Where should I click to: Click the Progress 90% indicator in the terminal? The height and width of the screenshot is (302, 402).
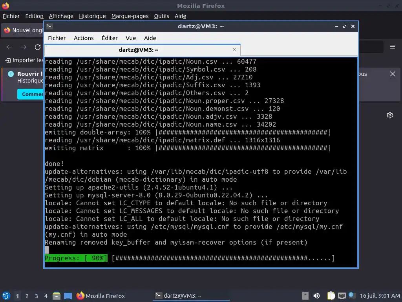(x=76, y=258)
